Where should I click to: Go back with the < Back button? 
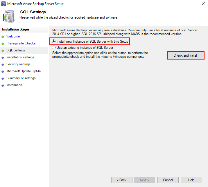click(122, 180)
